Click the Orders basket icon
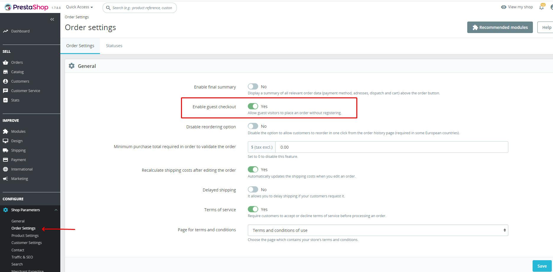553x272 pixels. click(x=5, y=62)
